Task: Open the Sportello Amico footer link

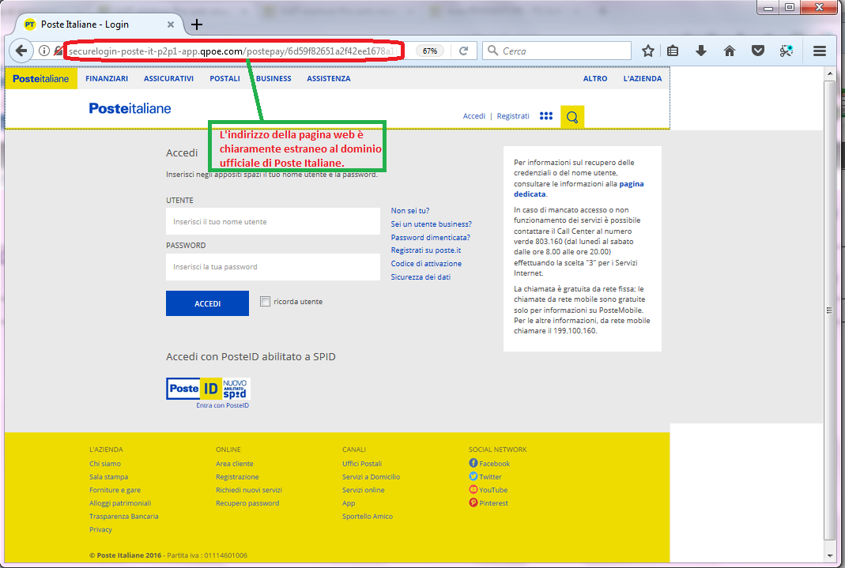Action: point(368,517)
